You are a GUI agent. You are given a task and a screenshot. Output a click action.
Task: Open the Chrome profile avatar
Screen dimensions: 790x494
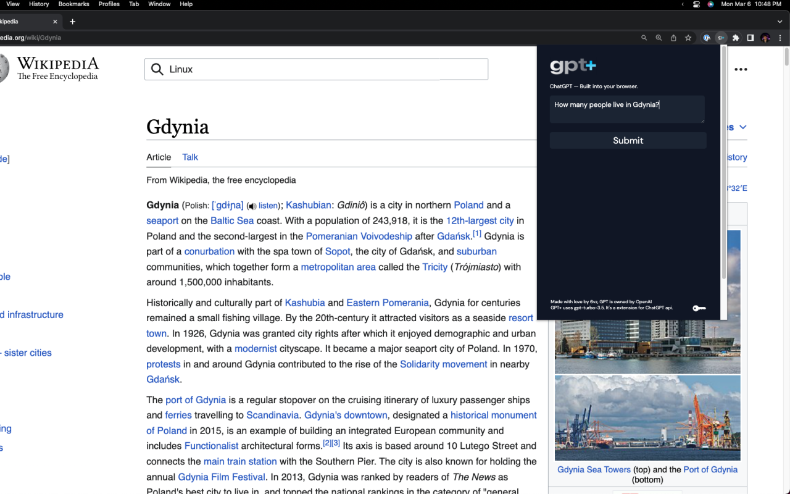(765, 38)
